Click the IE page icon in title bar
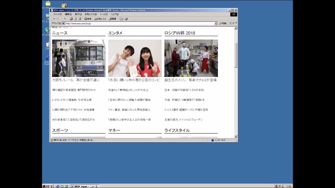This screenshot has width=335, height=188. pos(52,10)
